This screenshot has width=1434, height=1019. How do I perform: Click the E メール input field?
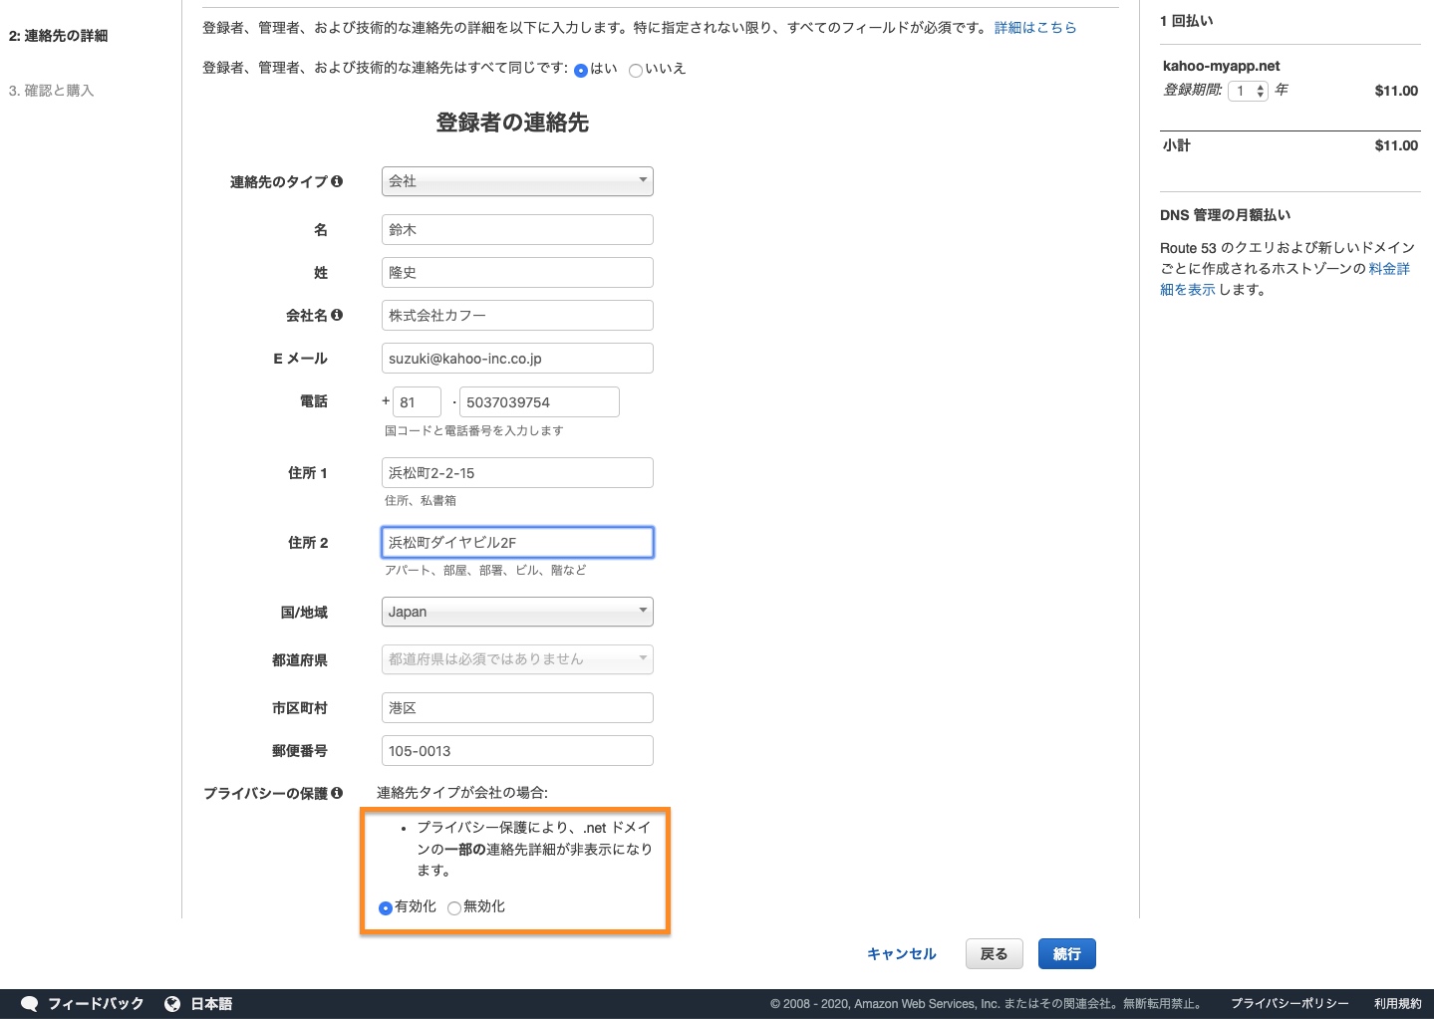pos(516,359)
